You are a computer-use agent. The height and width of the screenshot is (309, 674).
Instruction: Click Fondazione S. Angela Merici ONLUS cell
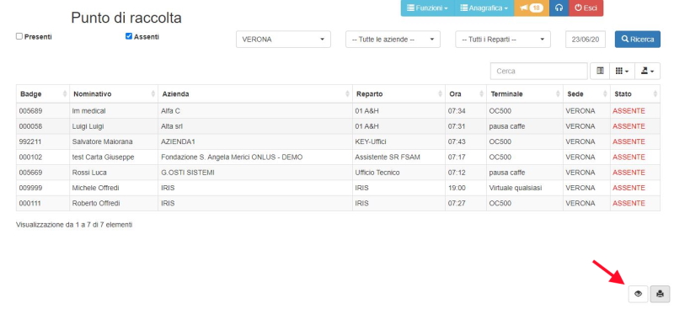tap(255, 157)
